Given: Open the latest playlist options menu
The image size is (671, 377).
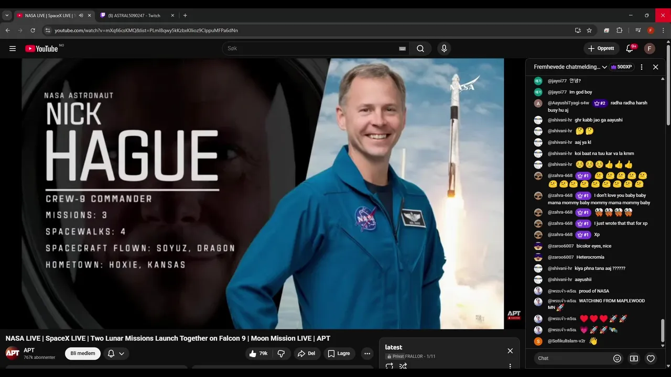Looking at the screenshot, I should (x=510, y=367).
